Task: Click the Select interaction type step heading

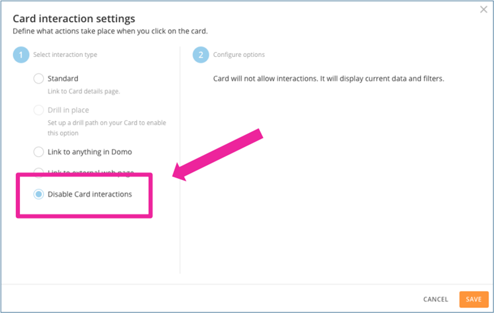Action: (65, 55)
